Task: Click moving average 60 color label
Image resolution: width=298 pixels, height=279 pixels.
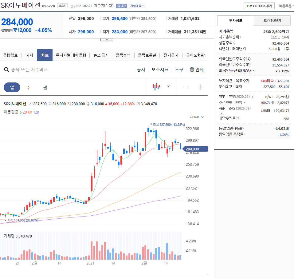Action: point(30,112)
